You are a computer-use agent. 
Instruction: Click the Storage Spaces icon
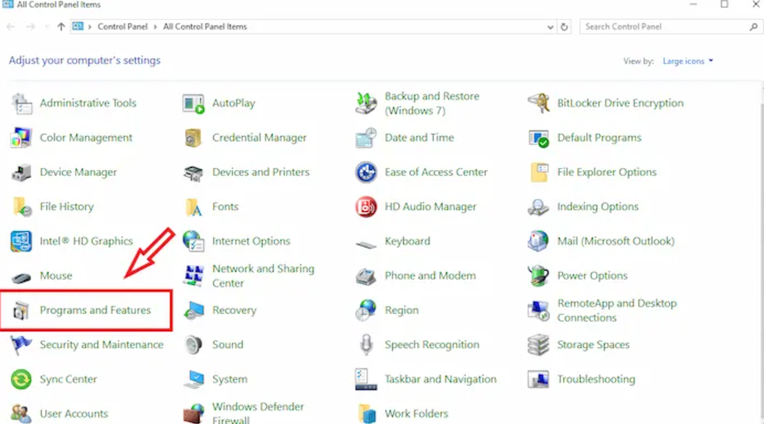click(538, 345)
